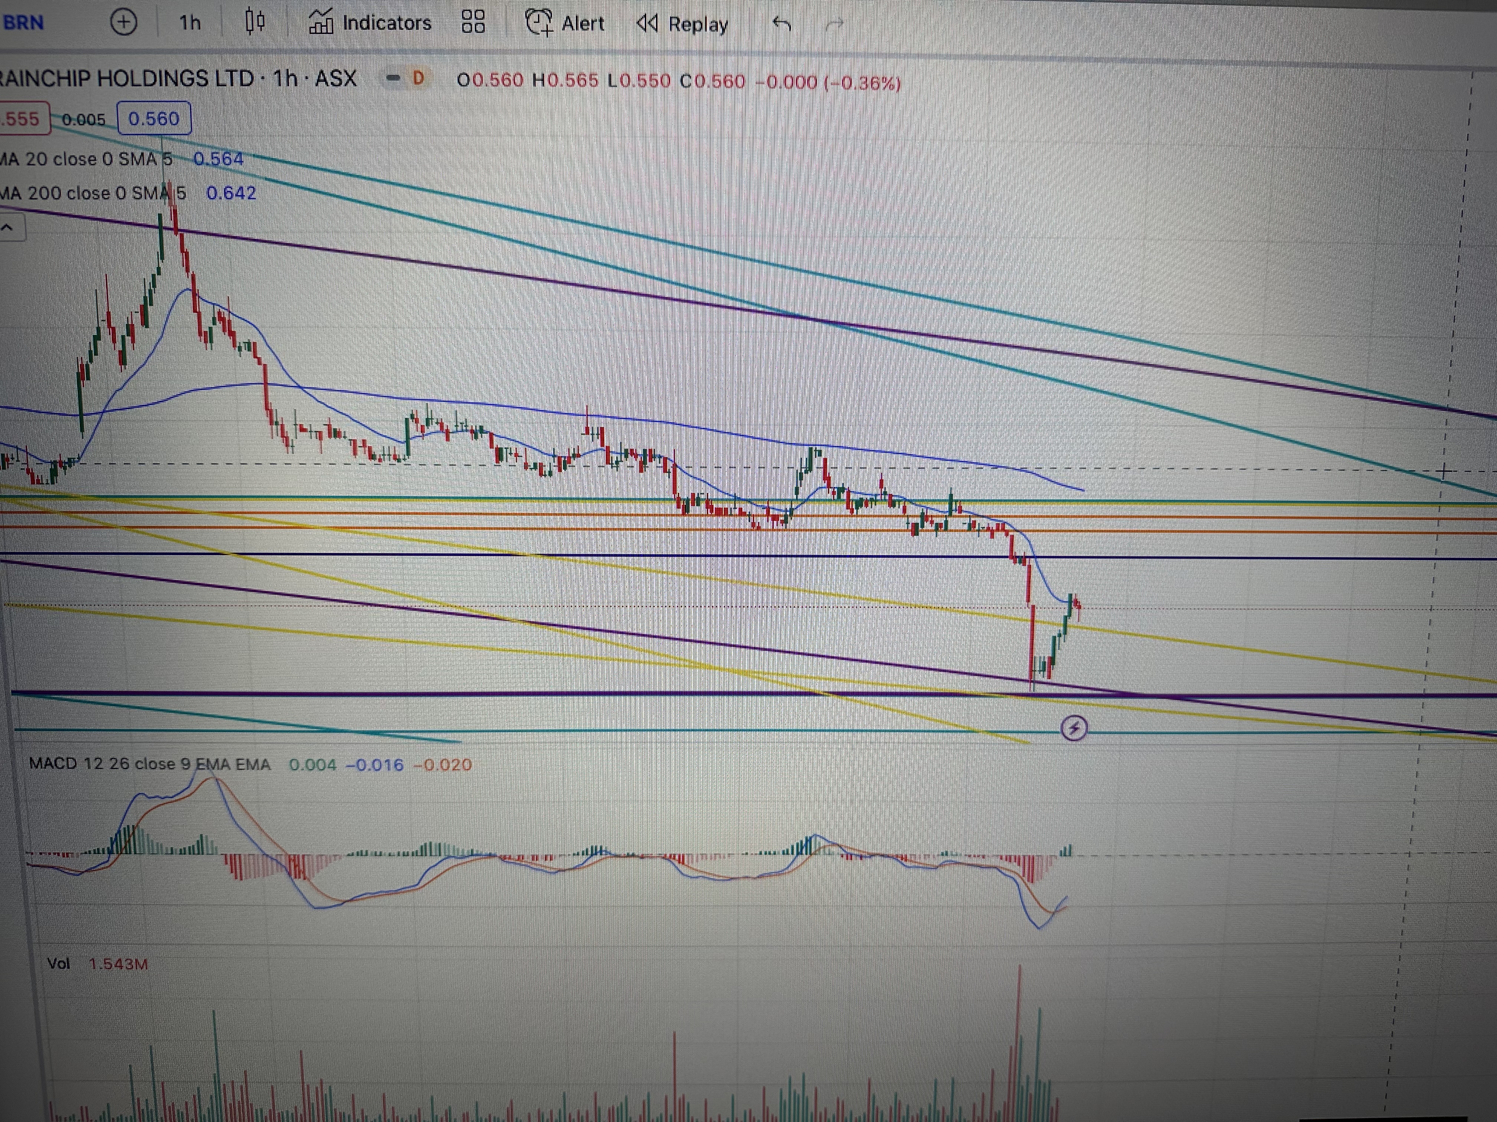The height and width of the screenshot is (1122, 1497).
Task: Open the candlestick chart style menu
Action: [254, 22]
